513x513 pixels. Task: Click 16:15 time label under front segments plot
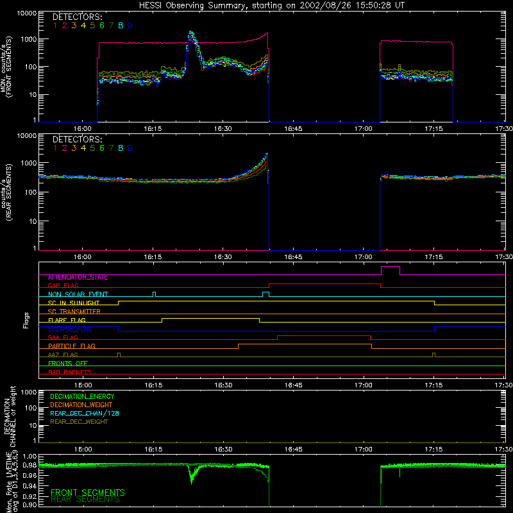tap(153, 129)
